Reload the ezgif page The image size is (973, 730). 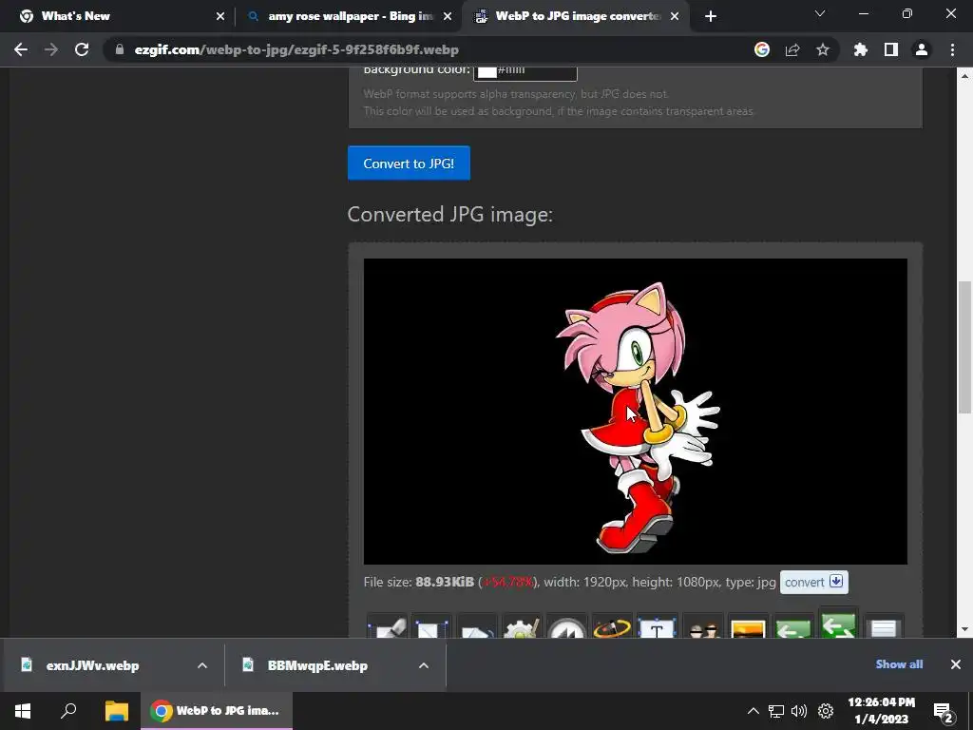(x=82, y=49)
